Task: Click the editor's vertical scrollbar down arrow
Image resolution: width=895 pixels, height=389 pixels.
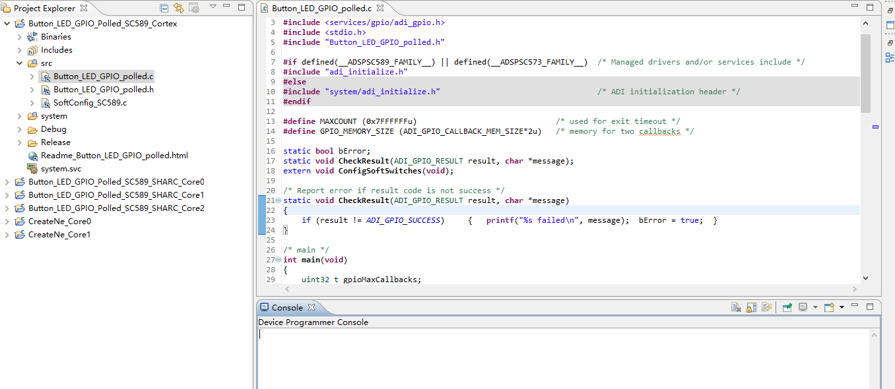Action: click(865, 278)
